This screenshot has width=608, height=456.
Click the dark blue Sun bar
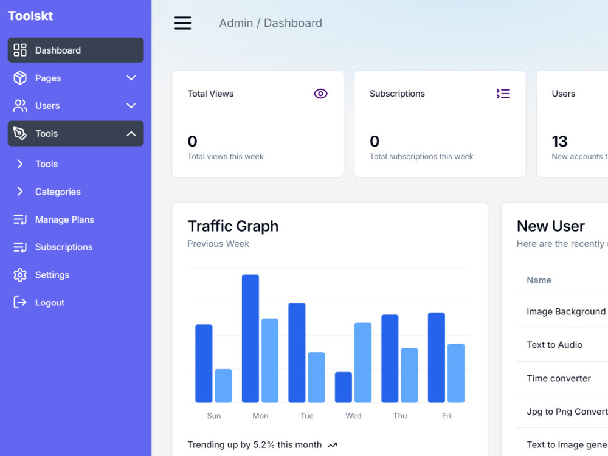(204, 364)
